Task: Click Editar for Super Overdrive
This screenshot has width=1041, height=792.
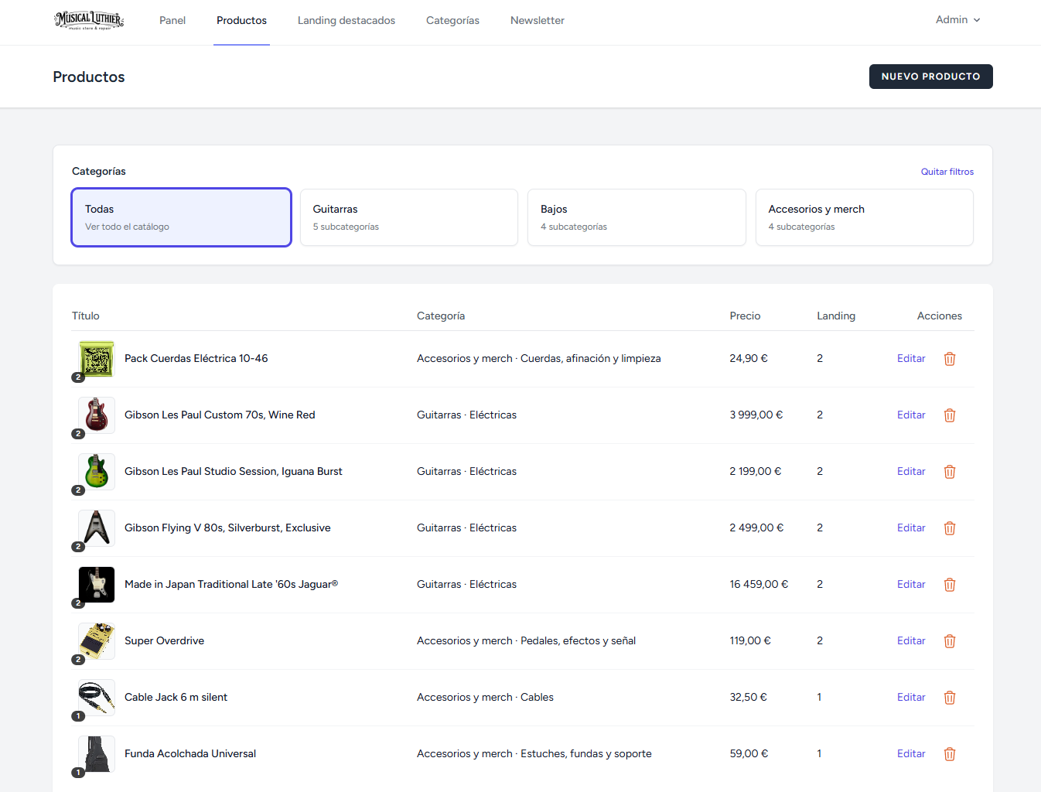Action: (911, 641)
